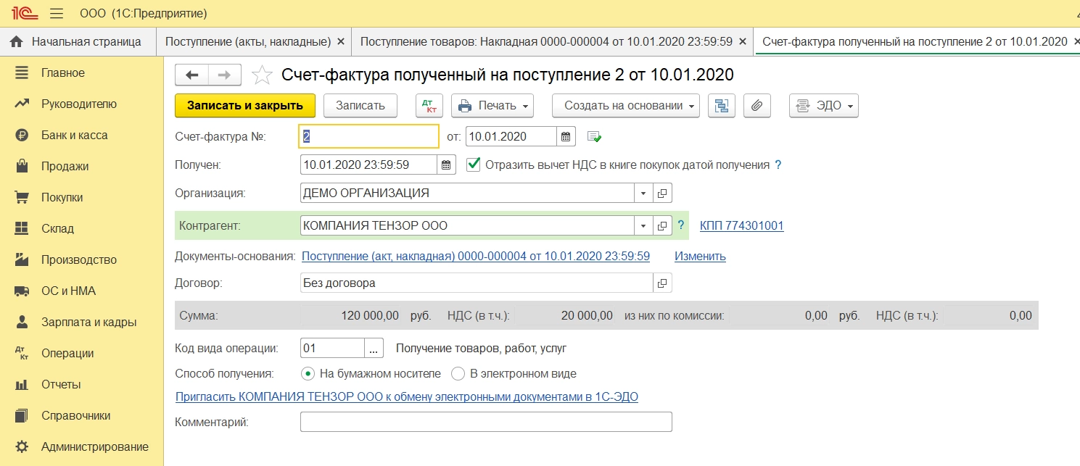
Task: Open calendar for invoice date
Action: point(566,136)
